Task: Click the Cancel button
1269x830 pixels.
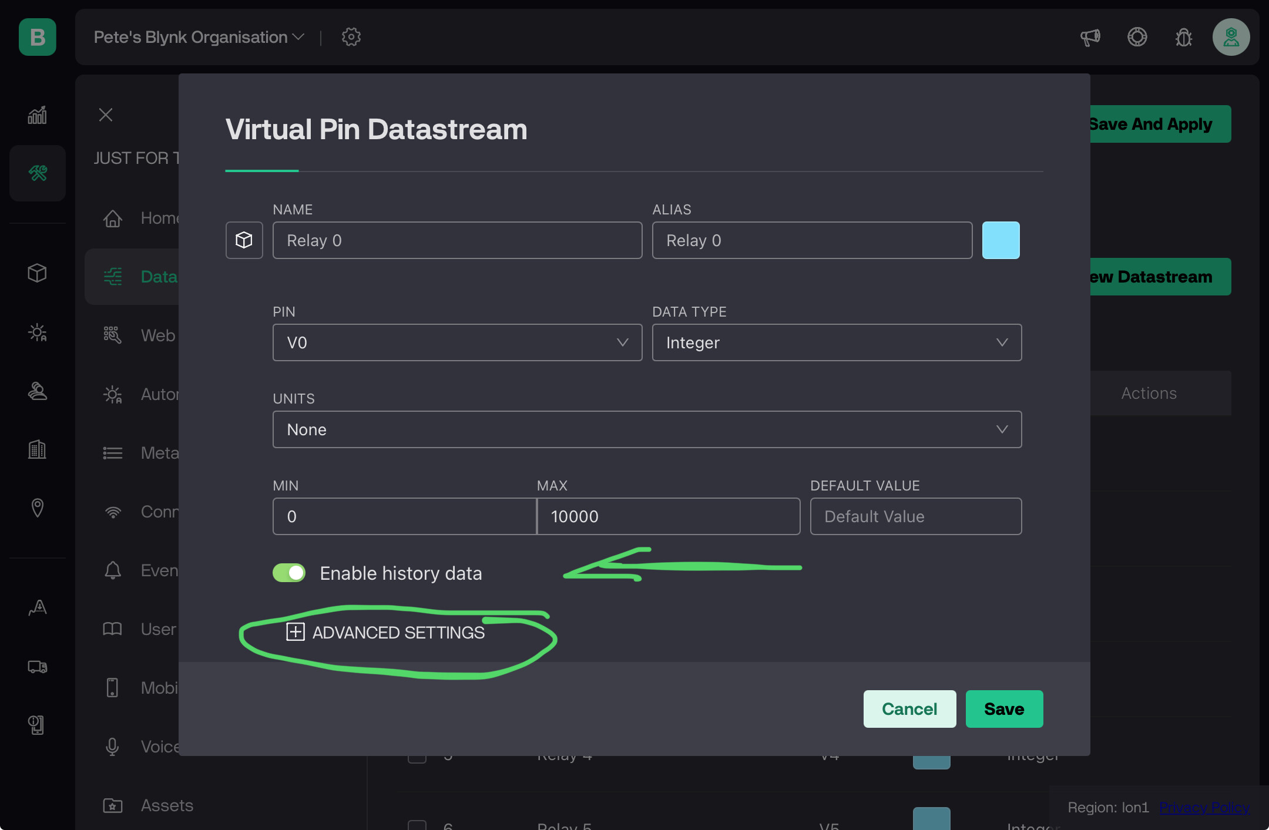Action: point(909,709)
